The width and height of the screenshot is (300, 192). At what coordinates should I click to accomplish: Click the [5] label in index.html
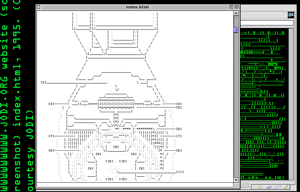(179, 108)
